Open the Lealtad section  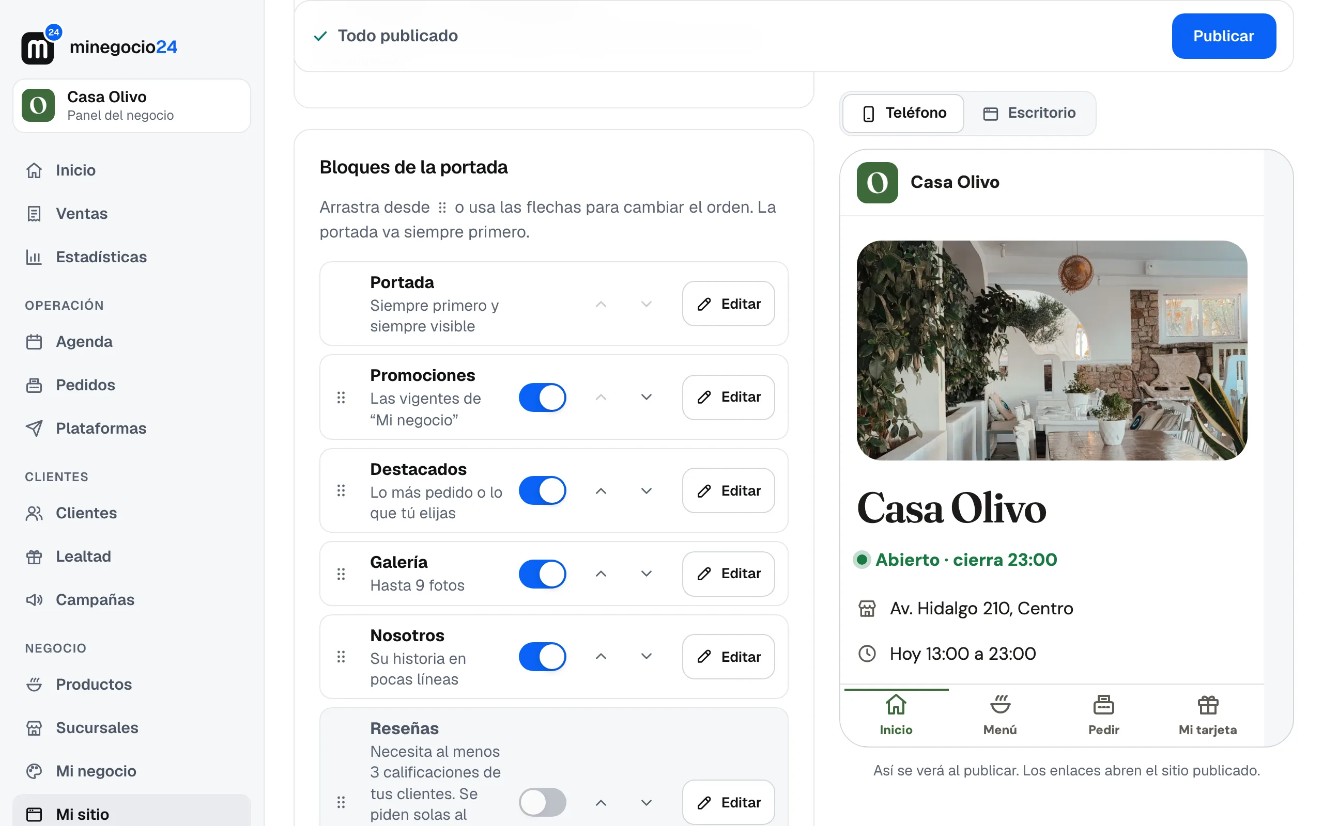[x=131, y=556]
